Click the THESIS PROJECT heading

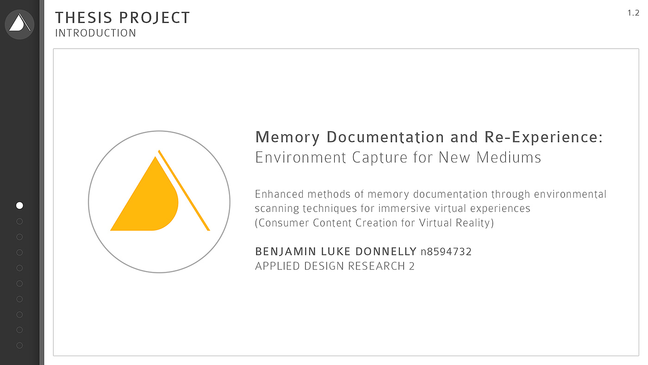pos(123,18)
